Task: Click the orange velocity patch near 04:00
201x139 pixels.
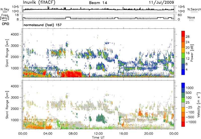Action: click(x=48, y=127)
